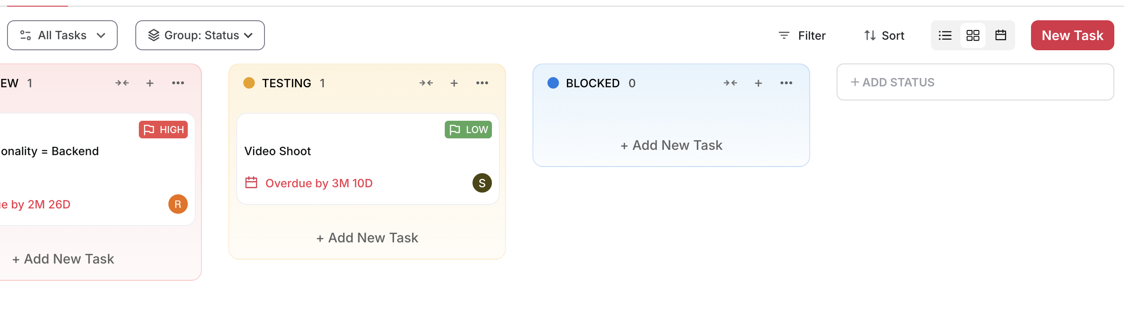The image size is (1124, 312).
Task: Open the Filter options
Action: 802,35
